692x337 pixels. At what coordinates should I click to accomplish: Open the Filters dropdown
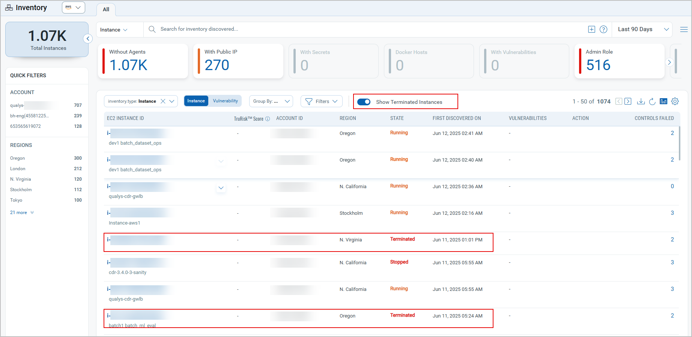[x=322, y=101]
